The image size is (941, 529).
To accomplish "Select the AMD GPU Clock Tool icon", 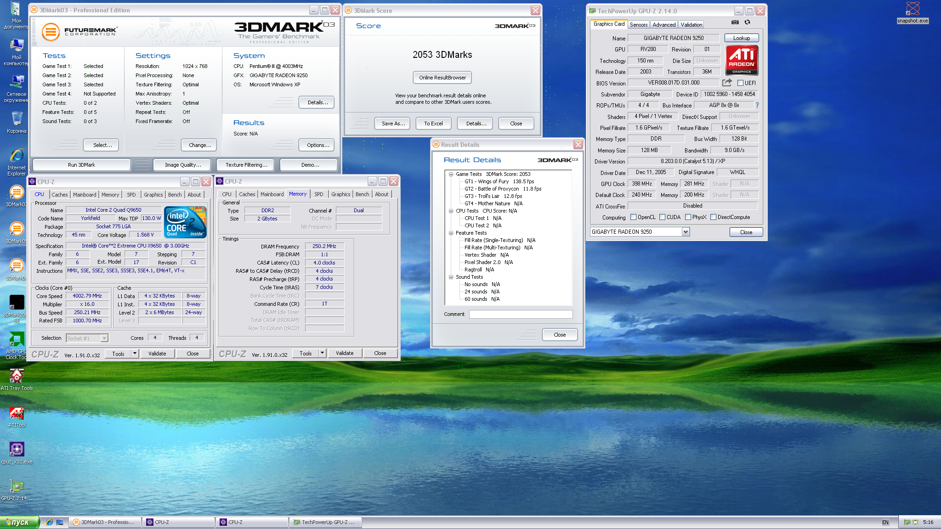I will [x=17, y=346].
